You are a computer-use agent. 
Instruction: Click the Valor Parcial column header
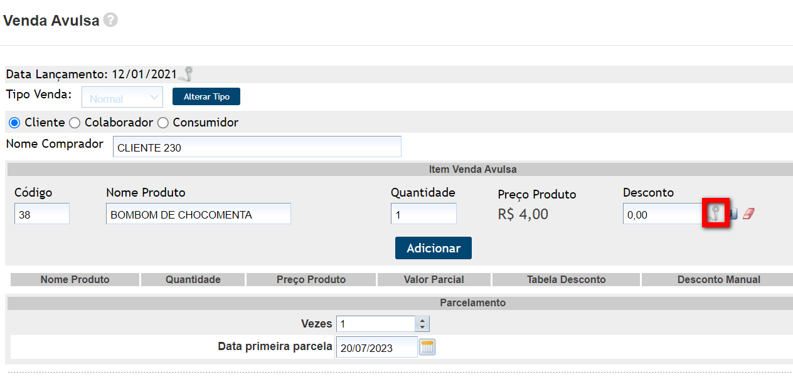point(434,280)
